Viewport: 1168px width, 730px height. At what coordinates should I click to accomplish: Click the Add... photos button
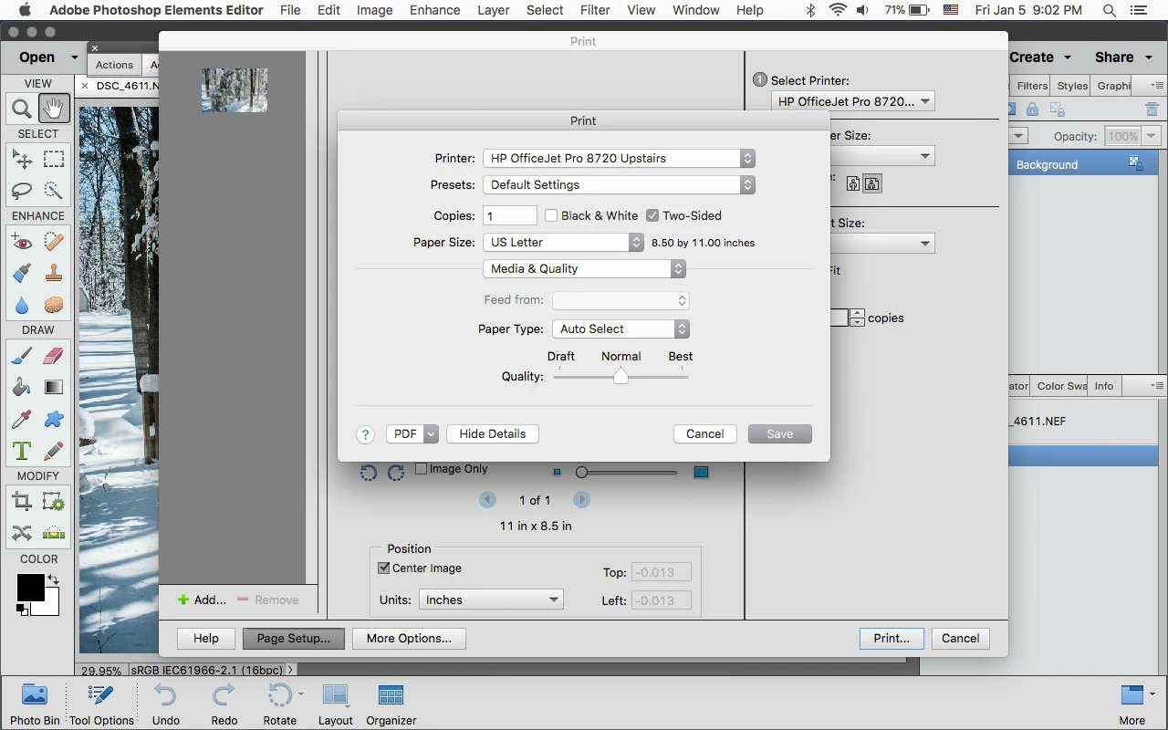point(202,600)
